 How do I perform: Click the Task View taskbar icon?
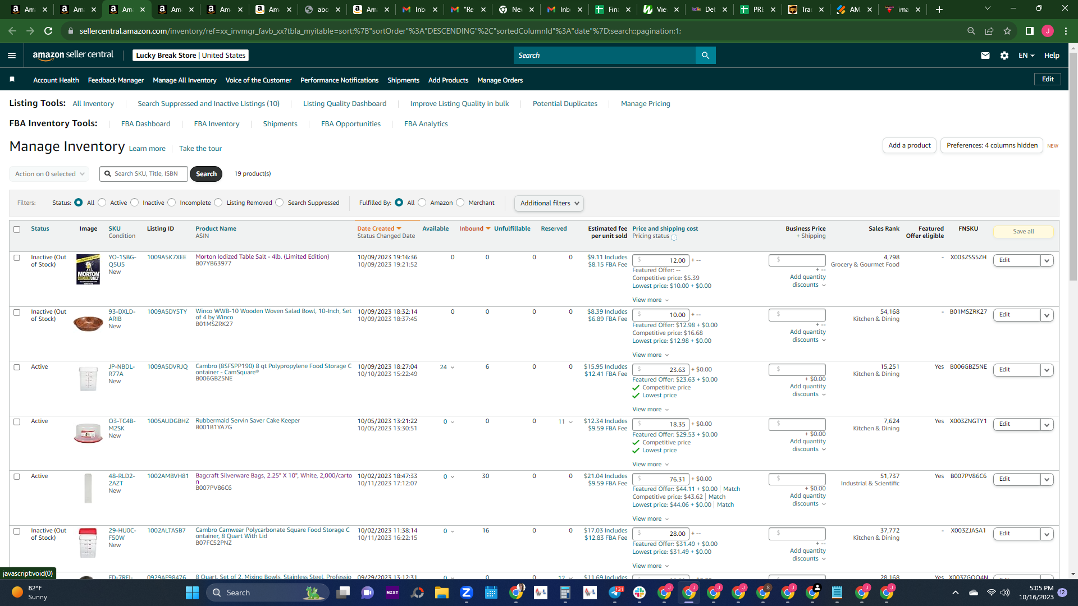[343, 593]
